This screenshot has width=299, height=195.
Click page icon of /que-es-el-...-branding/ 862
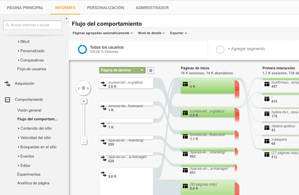pyautogui.click(x=185, y=154)
